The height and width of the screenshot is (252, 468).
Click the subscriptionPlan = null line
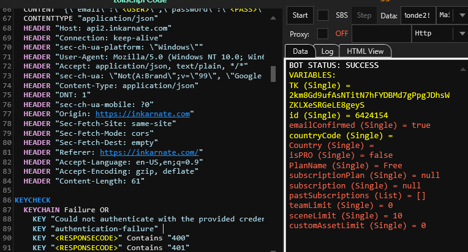364,175
